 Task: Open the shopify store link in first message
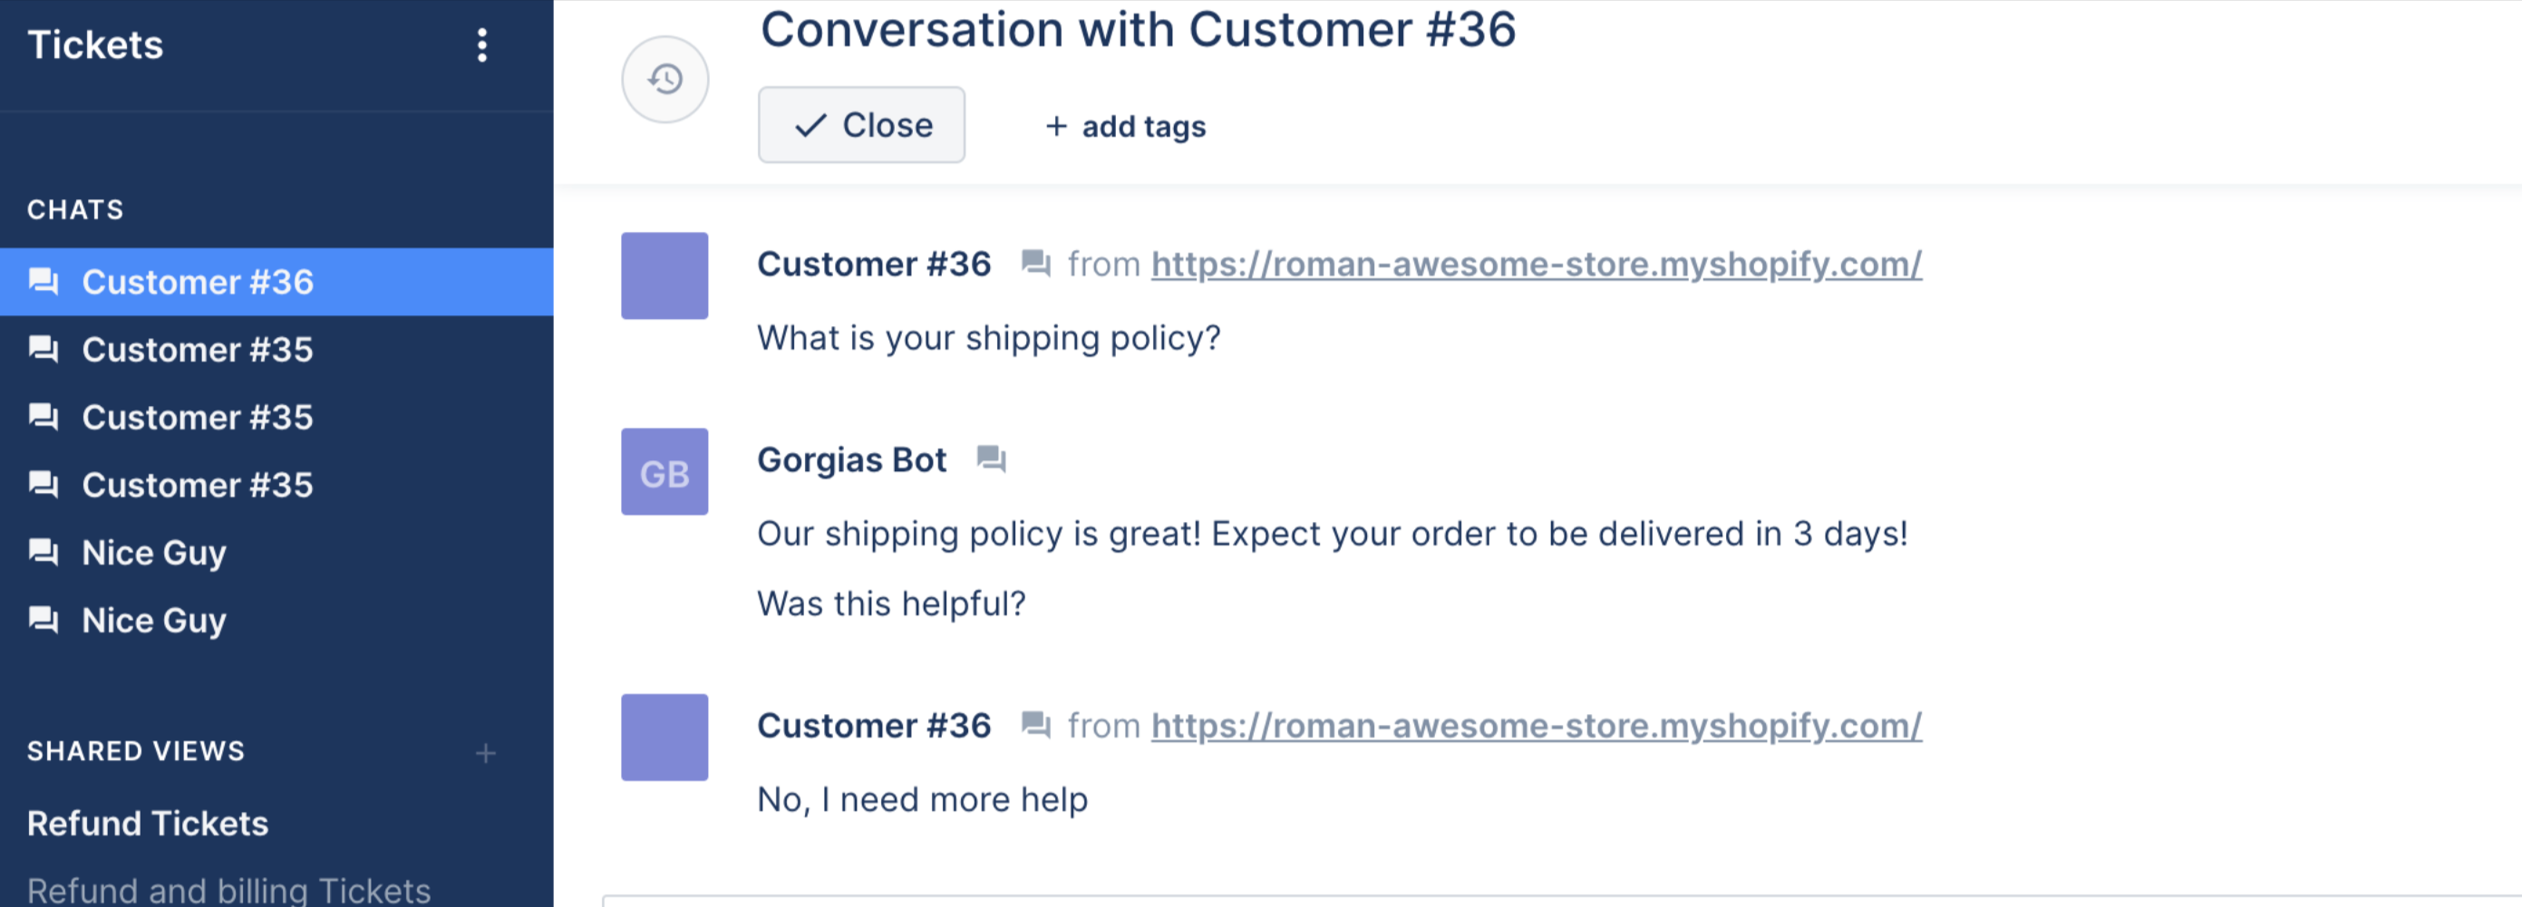1536,265
